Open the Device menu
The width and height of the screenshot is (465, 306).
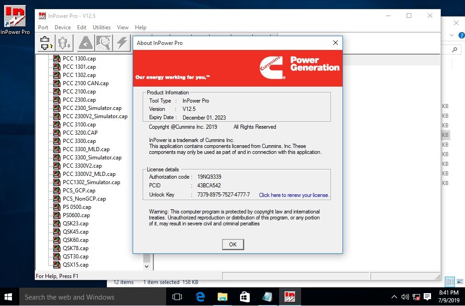[62, 27]
